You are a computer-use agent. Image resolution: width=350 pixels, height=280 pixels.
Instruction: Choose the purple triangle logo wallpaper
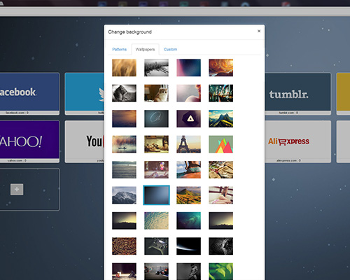pos(188,118)
